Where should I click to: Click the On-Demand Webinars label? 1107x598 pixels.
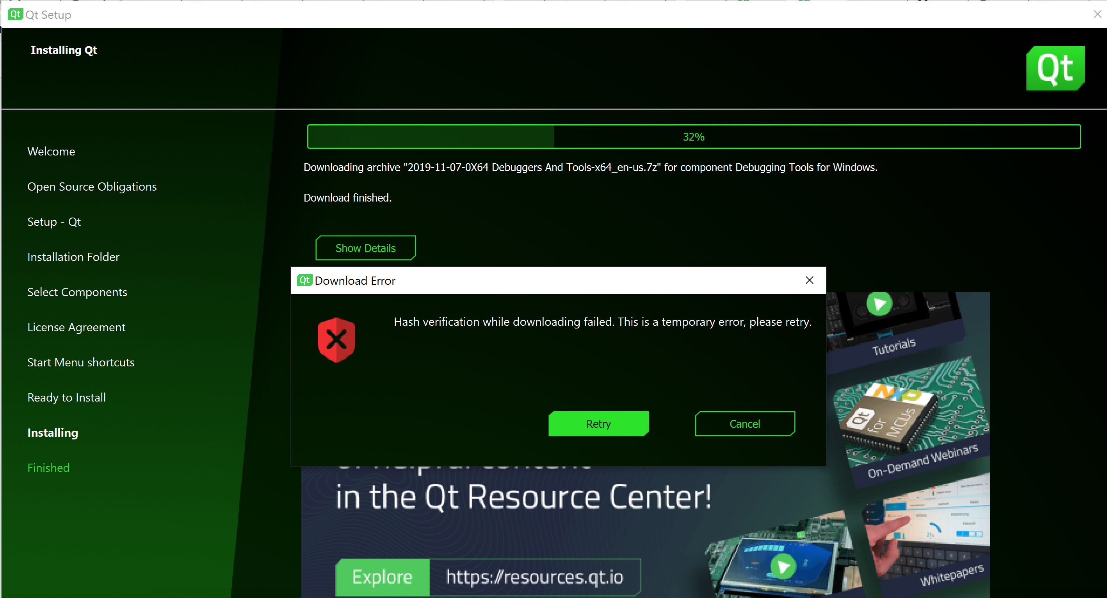click(923, 461)
